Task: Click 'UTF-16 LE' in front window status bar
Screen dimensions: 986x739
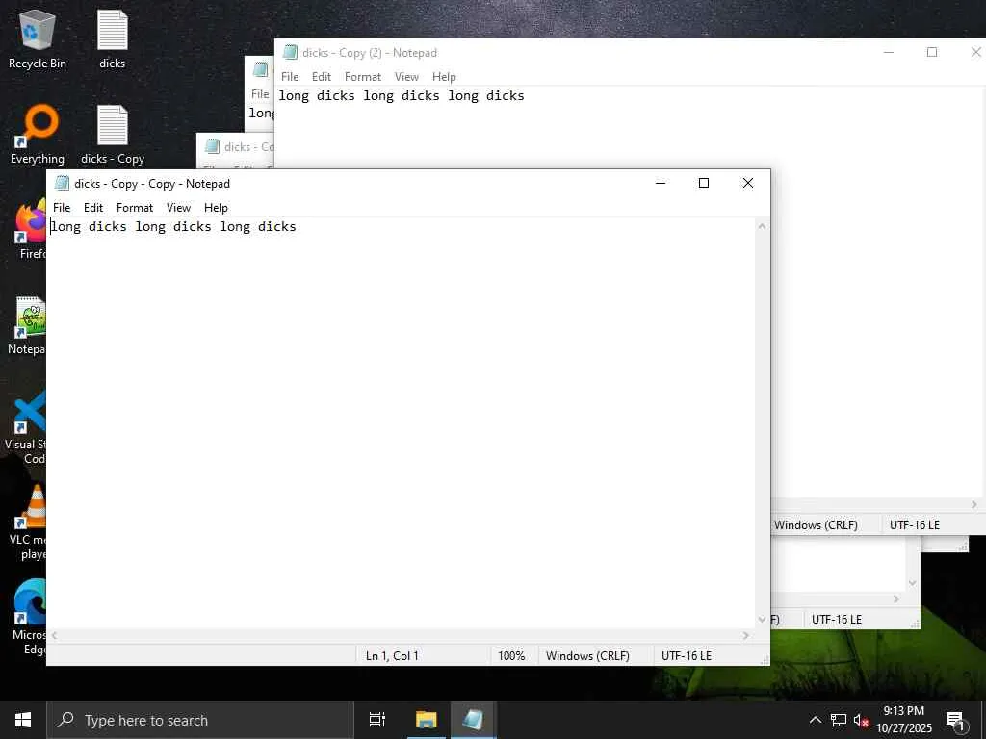Action: (686, 655)
